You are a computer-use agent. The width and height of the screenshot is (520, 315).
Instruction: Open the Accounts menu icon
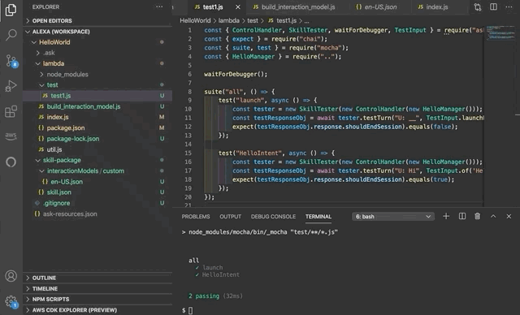coord(11,275)
